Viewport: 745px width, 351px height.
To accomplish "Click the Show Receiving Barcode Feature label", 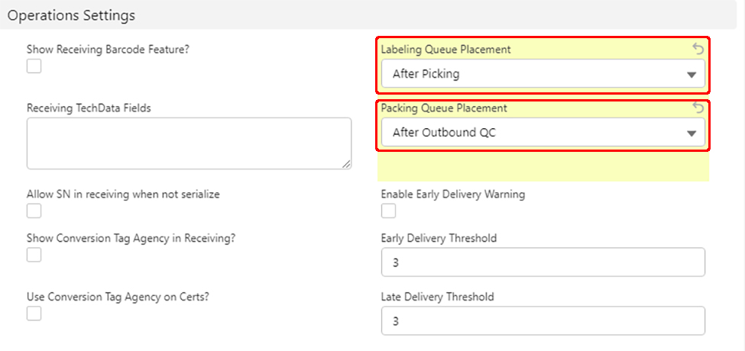I will click(108, 50).
